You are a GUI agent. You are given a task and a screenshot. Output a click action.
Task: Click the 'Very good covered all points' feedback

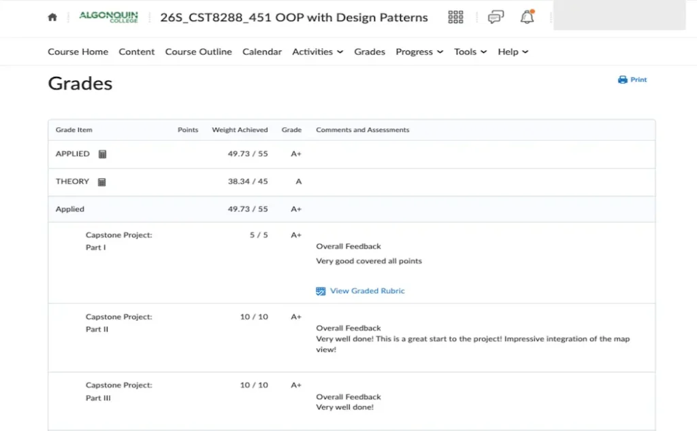(x=369, y=261)
